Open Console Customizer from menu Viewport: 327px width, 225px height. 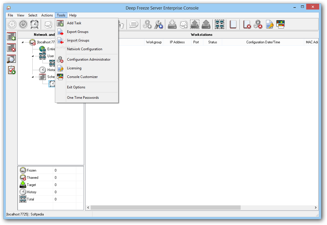coord(87,77)
